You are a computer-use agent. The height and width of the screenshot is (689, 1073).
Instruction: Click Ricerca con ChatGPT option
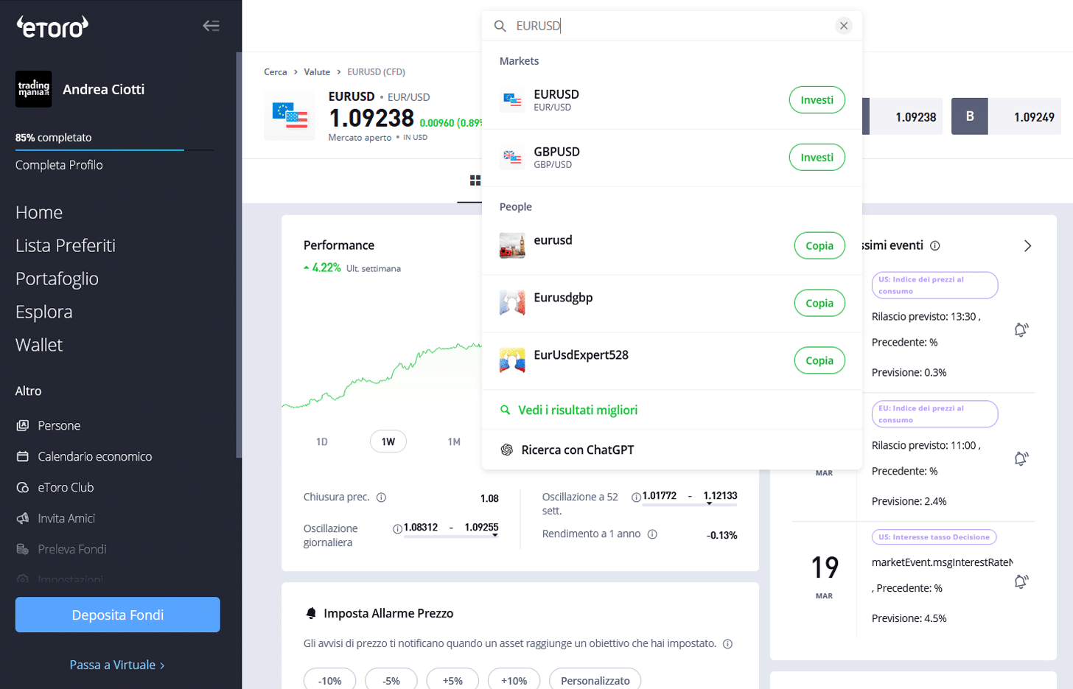point(577,450)
